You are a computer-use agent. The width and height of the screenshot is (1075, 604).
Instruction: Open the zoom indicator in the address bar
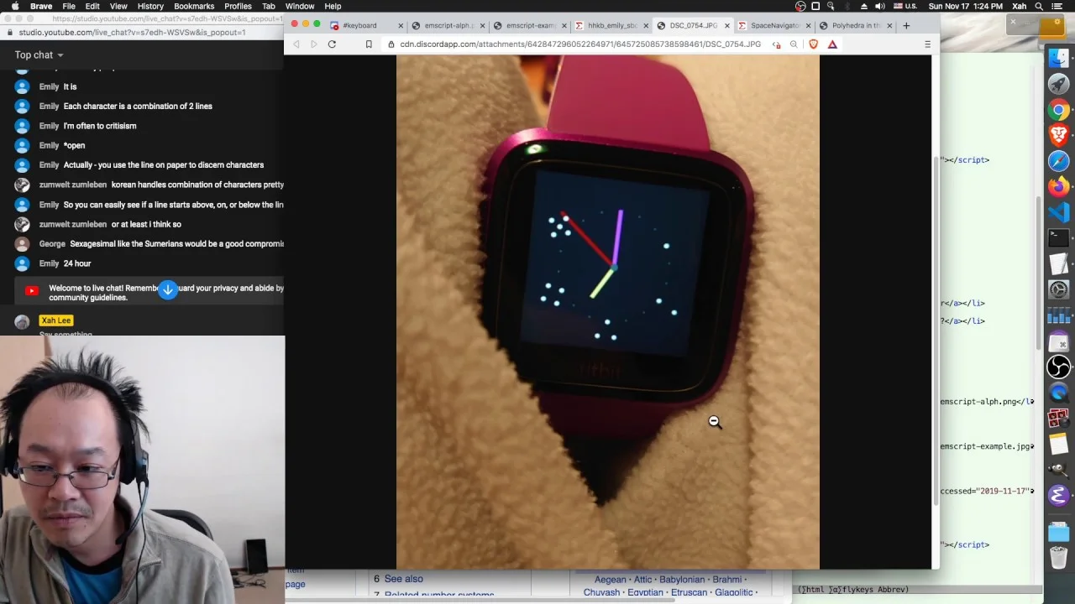[x=794, y=44]
